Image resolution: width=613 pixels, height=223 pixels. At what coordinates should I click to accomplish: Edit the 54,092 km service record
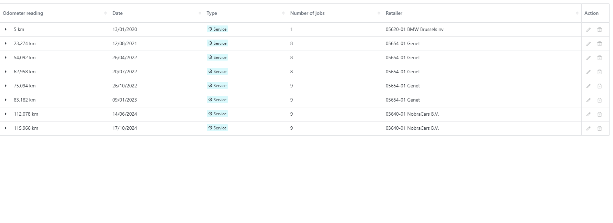(589, 58)
